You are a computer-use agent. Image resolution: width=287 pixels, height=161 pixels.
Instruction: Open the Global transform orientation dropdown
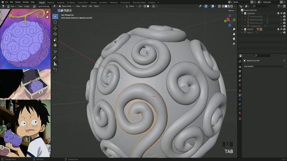click(x=131, y=6)
